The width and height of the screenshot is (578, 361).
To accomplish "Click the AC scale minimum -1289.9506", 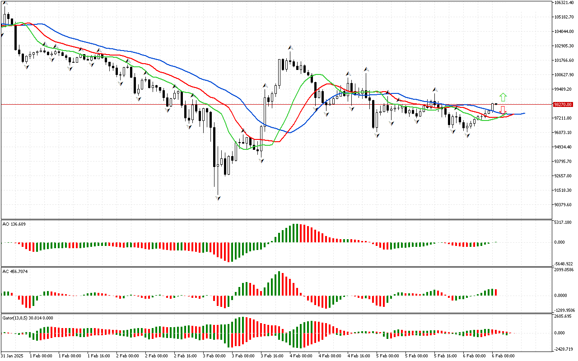I will tap(564, 310).
